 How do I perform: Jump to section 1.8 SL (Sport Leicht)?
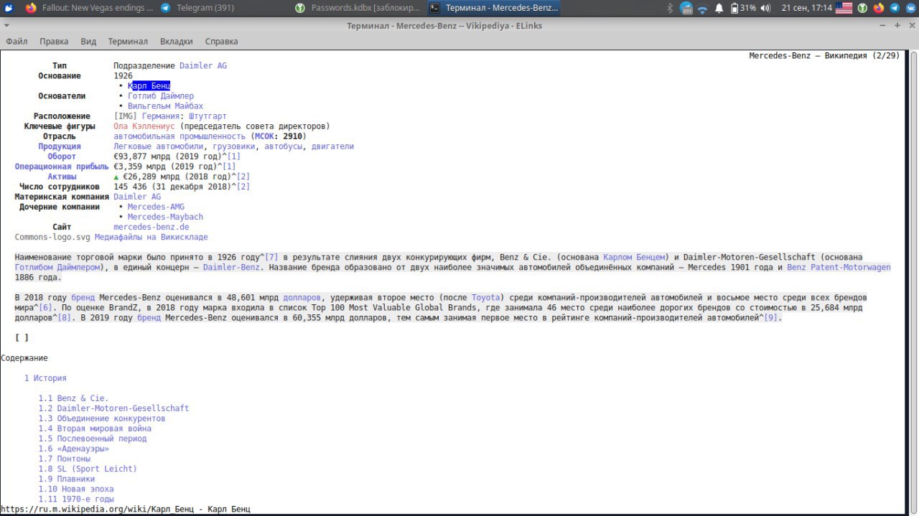pyautogui.click(x=88, y=467)
